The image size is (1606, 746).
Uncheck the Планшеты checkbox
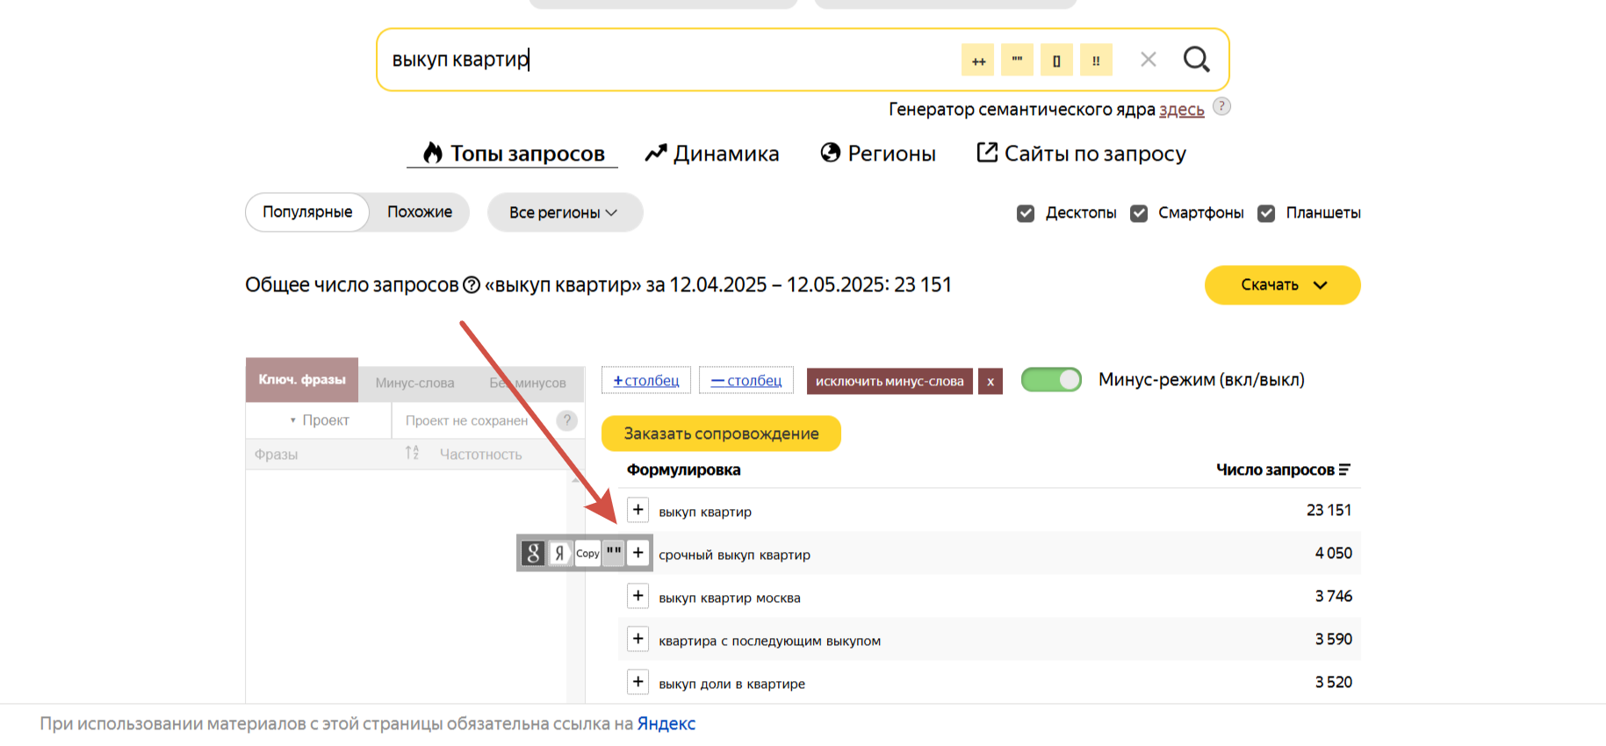[1266, 213]
